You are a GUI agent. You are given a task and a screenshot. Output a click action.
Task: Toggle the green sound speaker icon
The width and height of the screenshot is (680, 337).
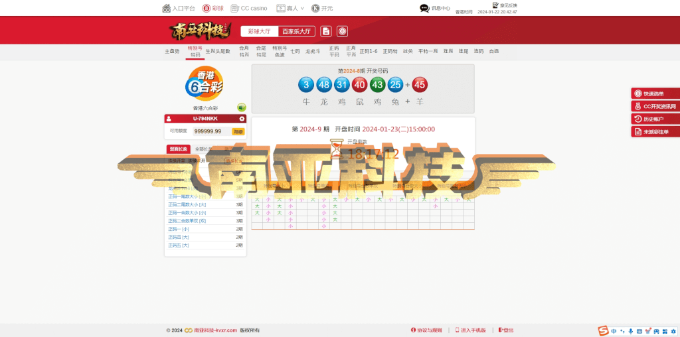pos(242,107)
